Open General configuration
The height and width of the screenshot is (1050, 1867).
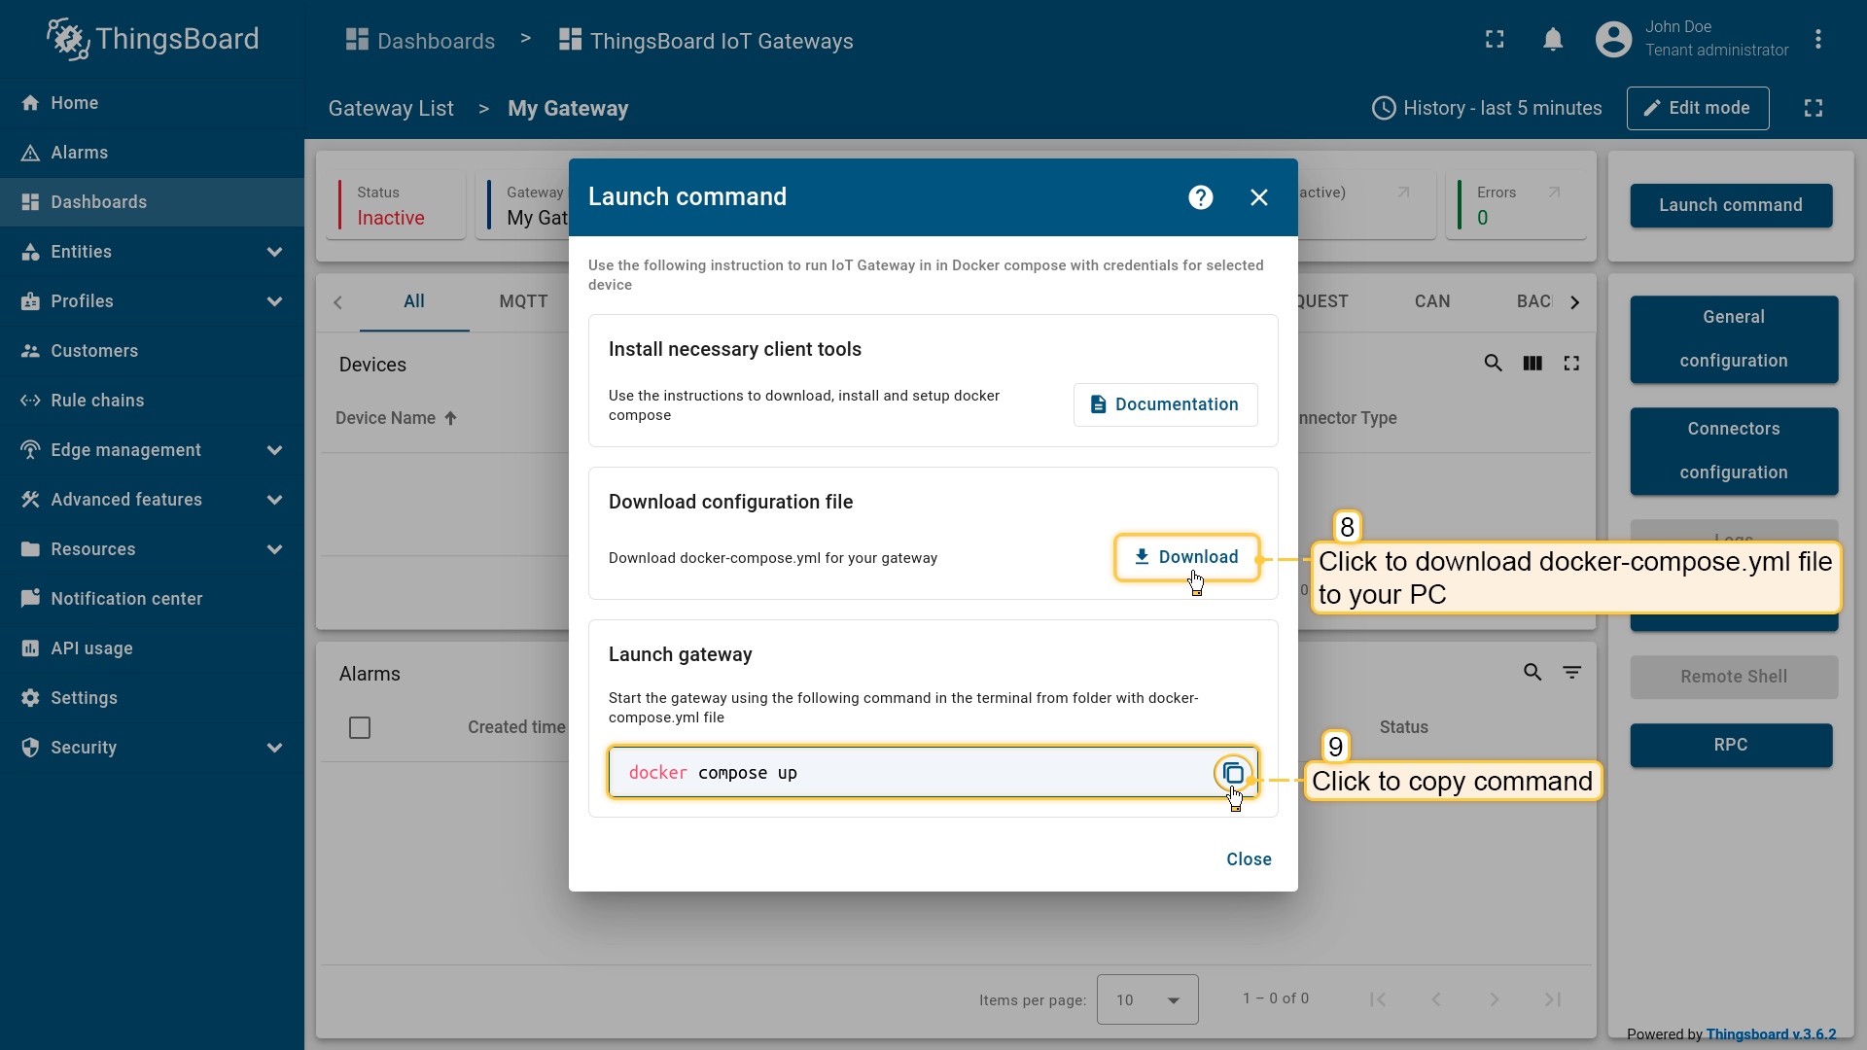pyautogui.click(x=1734, y=338)
